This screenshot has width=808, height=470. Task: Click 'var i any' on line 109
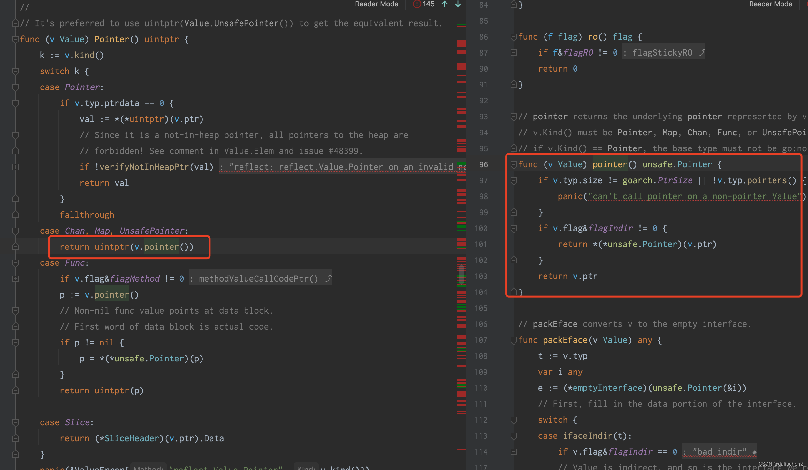tap(560, 372)
